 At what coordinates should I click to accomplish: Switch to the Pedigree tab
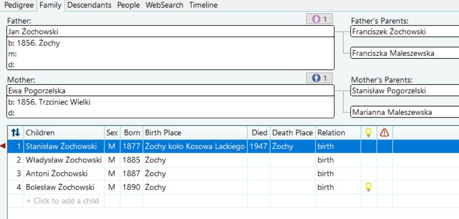click(x=19, y=5)
